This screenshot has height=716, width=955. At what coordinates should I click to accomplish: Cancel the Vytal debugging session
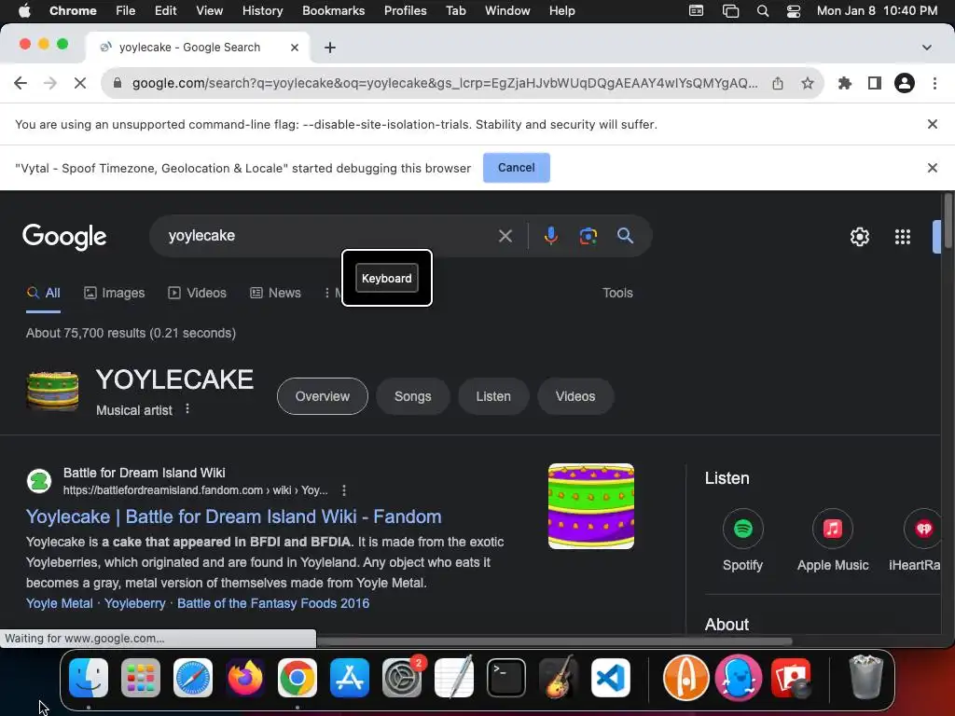[516, 168]
